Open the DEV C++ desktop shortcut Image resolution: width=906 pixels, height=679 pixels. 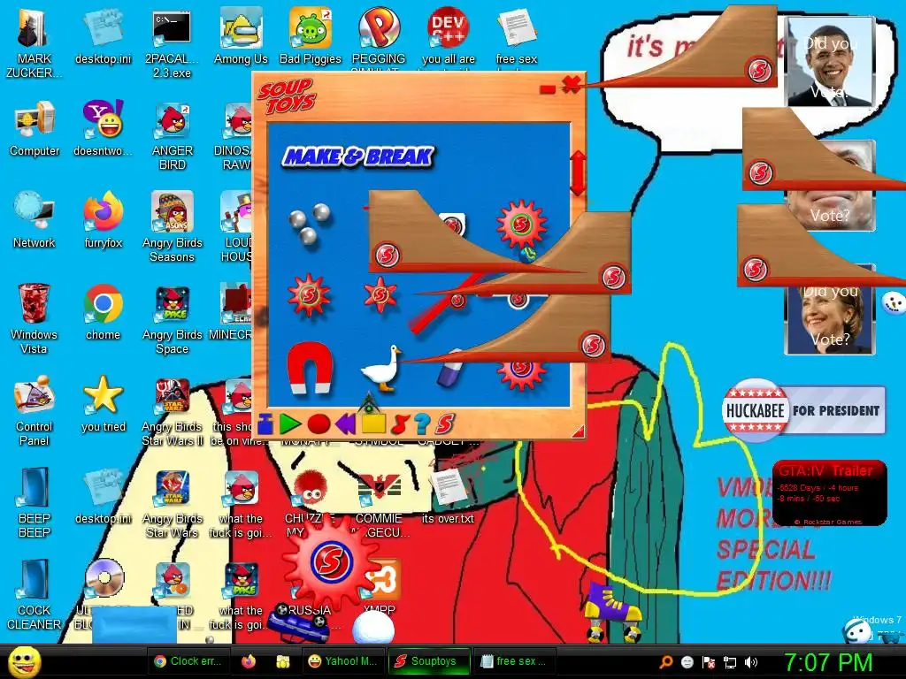448,35
